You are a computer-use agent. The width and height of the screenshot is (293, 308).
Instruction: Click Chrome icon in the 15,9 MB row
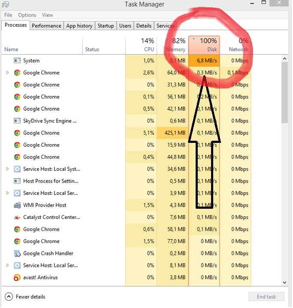pos(17,145)
